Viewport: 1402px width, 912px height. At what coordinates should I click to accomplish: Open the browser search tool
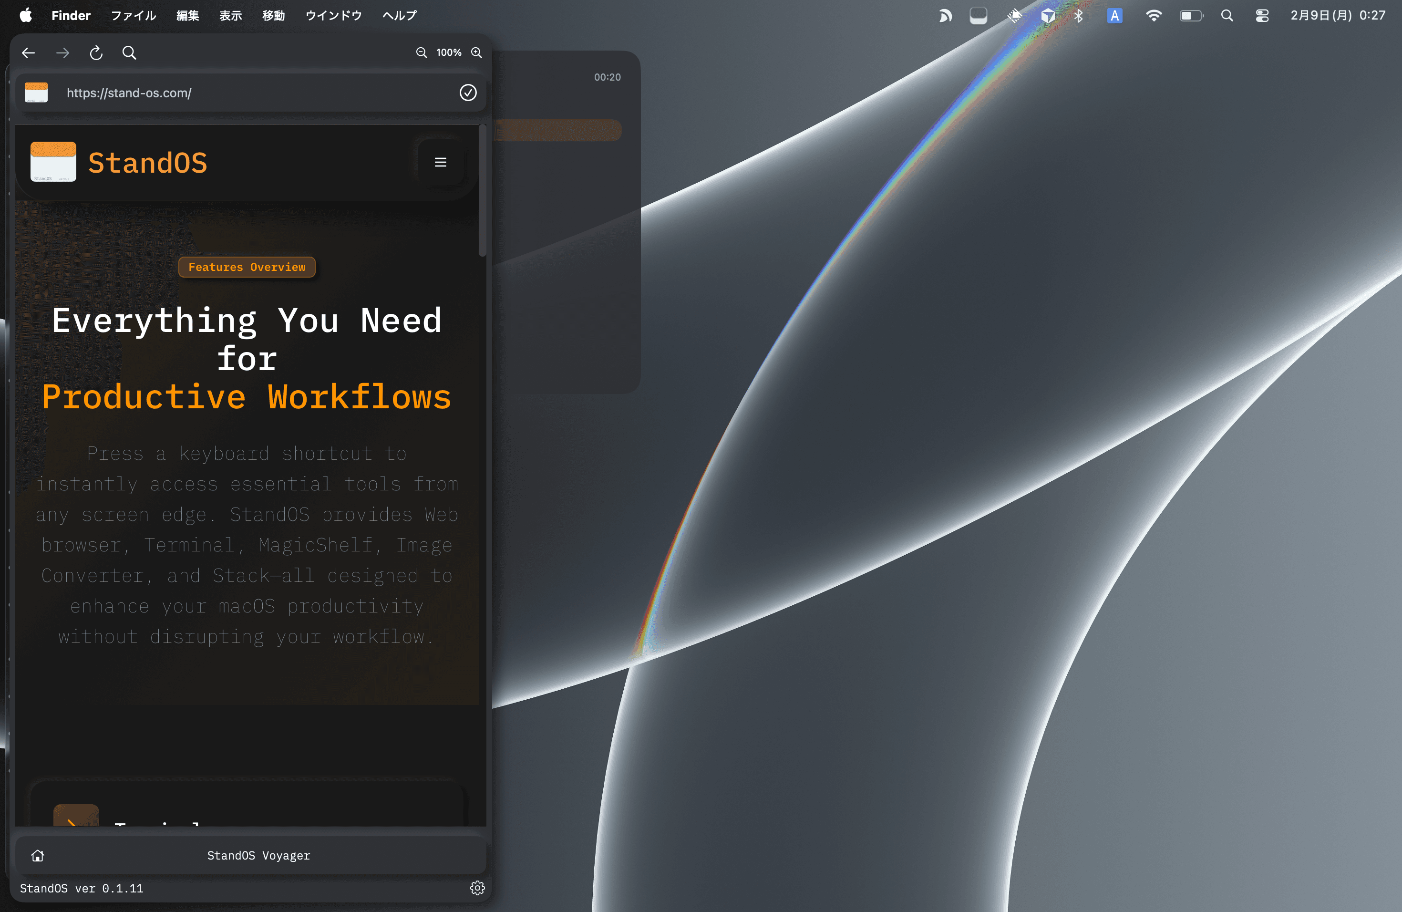130,52
